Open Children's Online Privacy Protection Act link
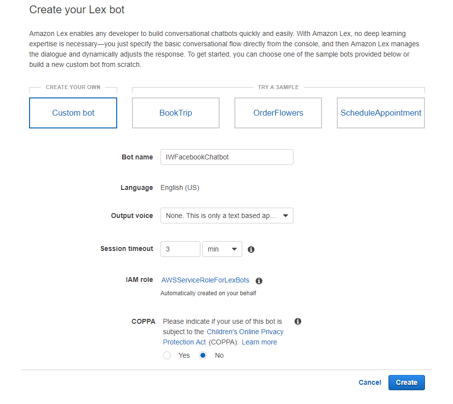Viewport: 453px width, 404px height. point(223,337)
